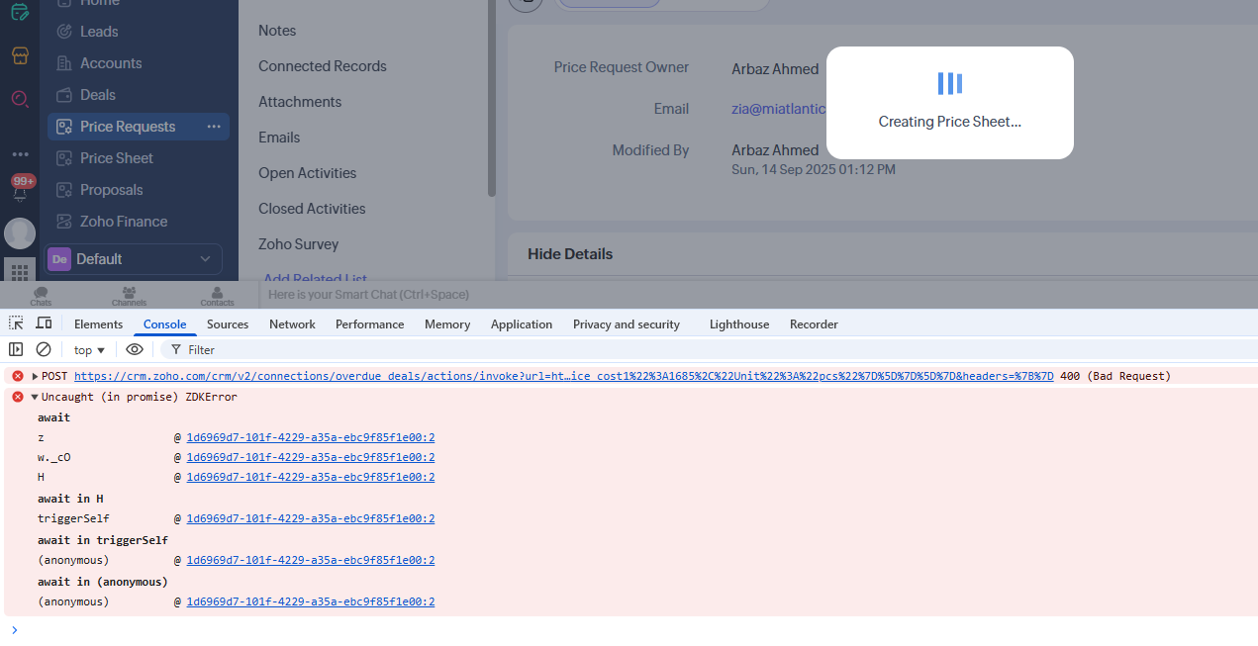Open the marketplace store icon in left rail
Screen dimensions: 1258x646
20,55
